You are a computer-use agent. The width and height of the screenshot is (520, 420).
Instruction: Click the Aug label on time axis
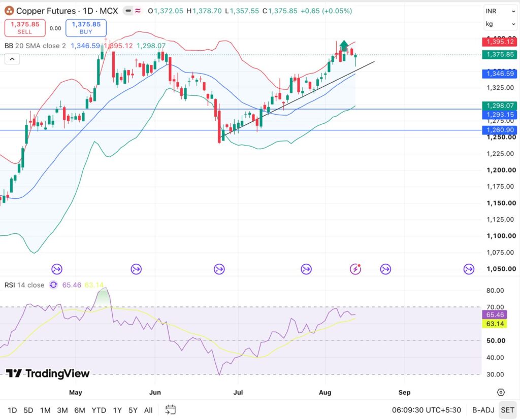tap(325, 393)
